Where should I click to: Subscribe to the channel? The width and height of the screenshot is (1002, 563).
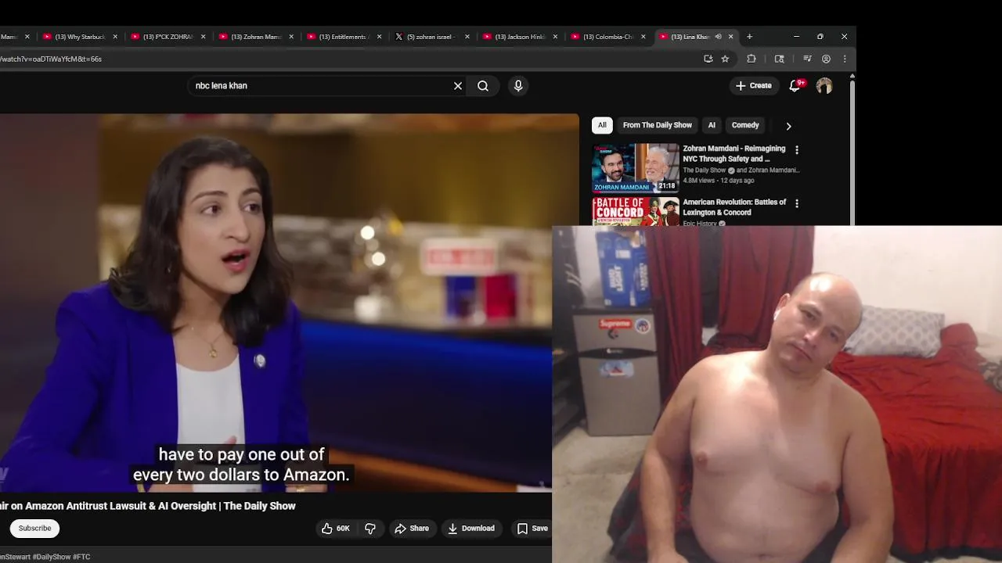click(34, 529)
